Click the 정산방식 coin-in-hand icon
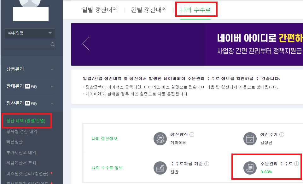Viewport: 303px width, 184px height. pyautogui.click(x=159, y=138)
